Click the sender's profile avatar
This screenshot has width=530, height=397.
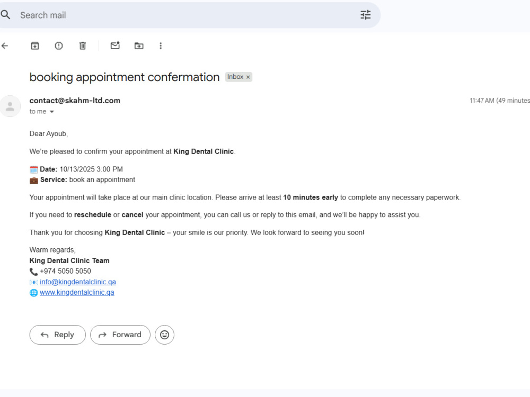pos(10,106)
